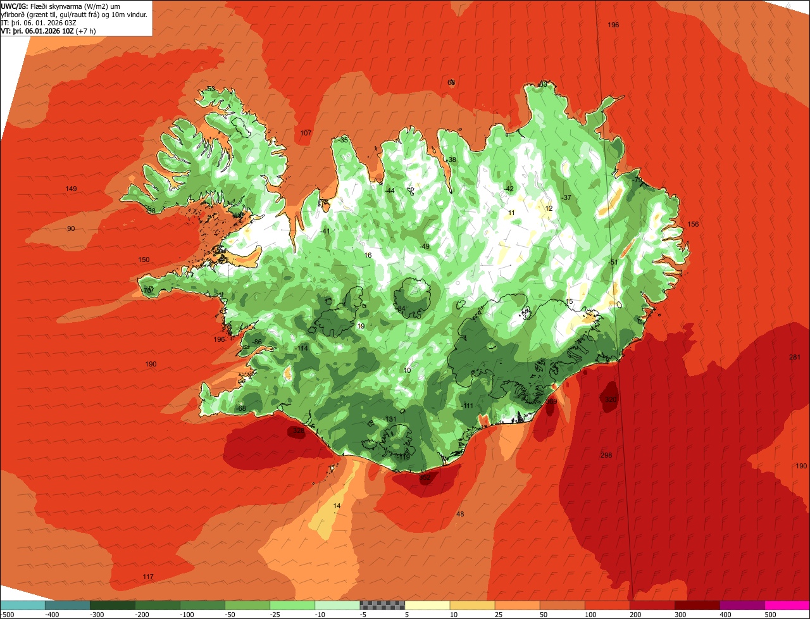Viewport: 810px width, 619px height.
Task: Click the '281' value at the right edge
Action: [795, 357]
